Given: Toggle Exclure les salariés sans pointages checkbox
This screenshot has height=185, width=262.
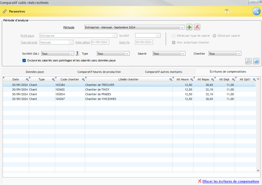Looking at the screenshot, I should click(24, 60).
